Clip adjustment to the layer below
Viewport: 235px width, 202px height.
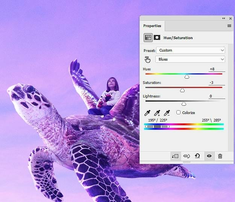[x=175, y=156]
